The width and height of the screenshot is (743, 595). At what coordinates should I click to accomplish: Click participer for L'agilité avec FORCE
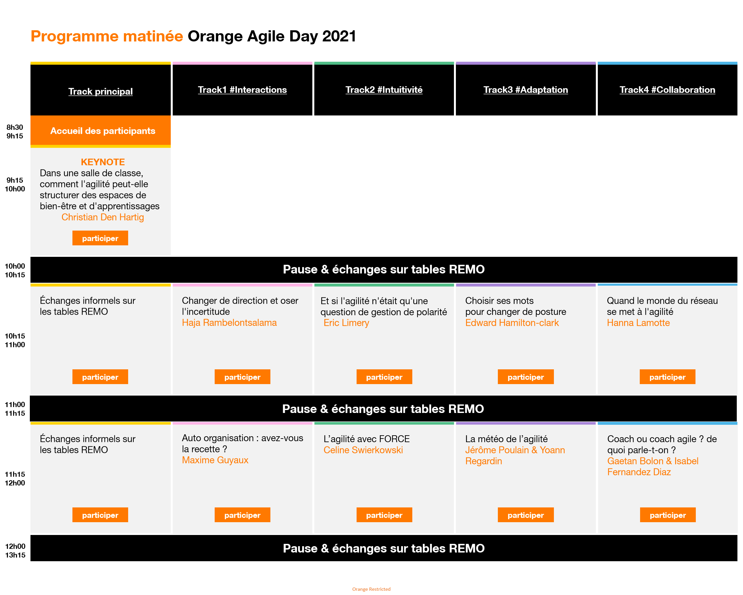click(x=384, y=515)
